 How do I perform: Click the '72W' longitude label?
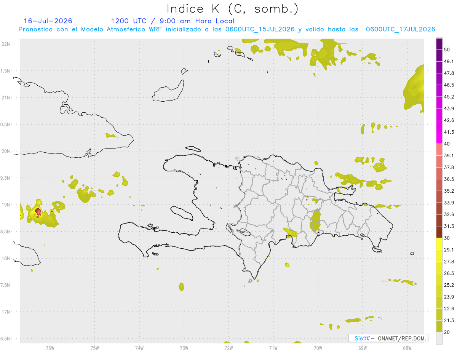(228, 348)
